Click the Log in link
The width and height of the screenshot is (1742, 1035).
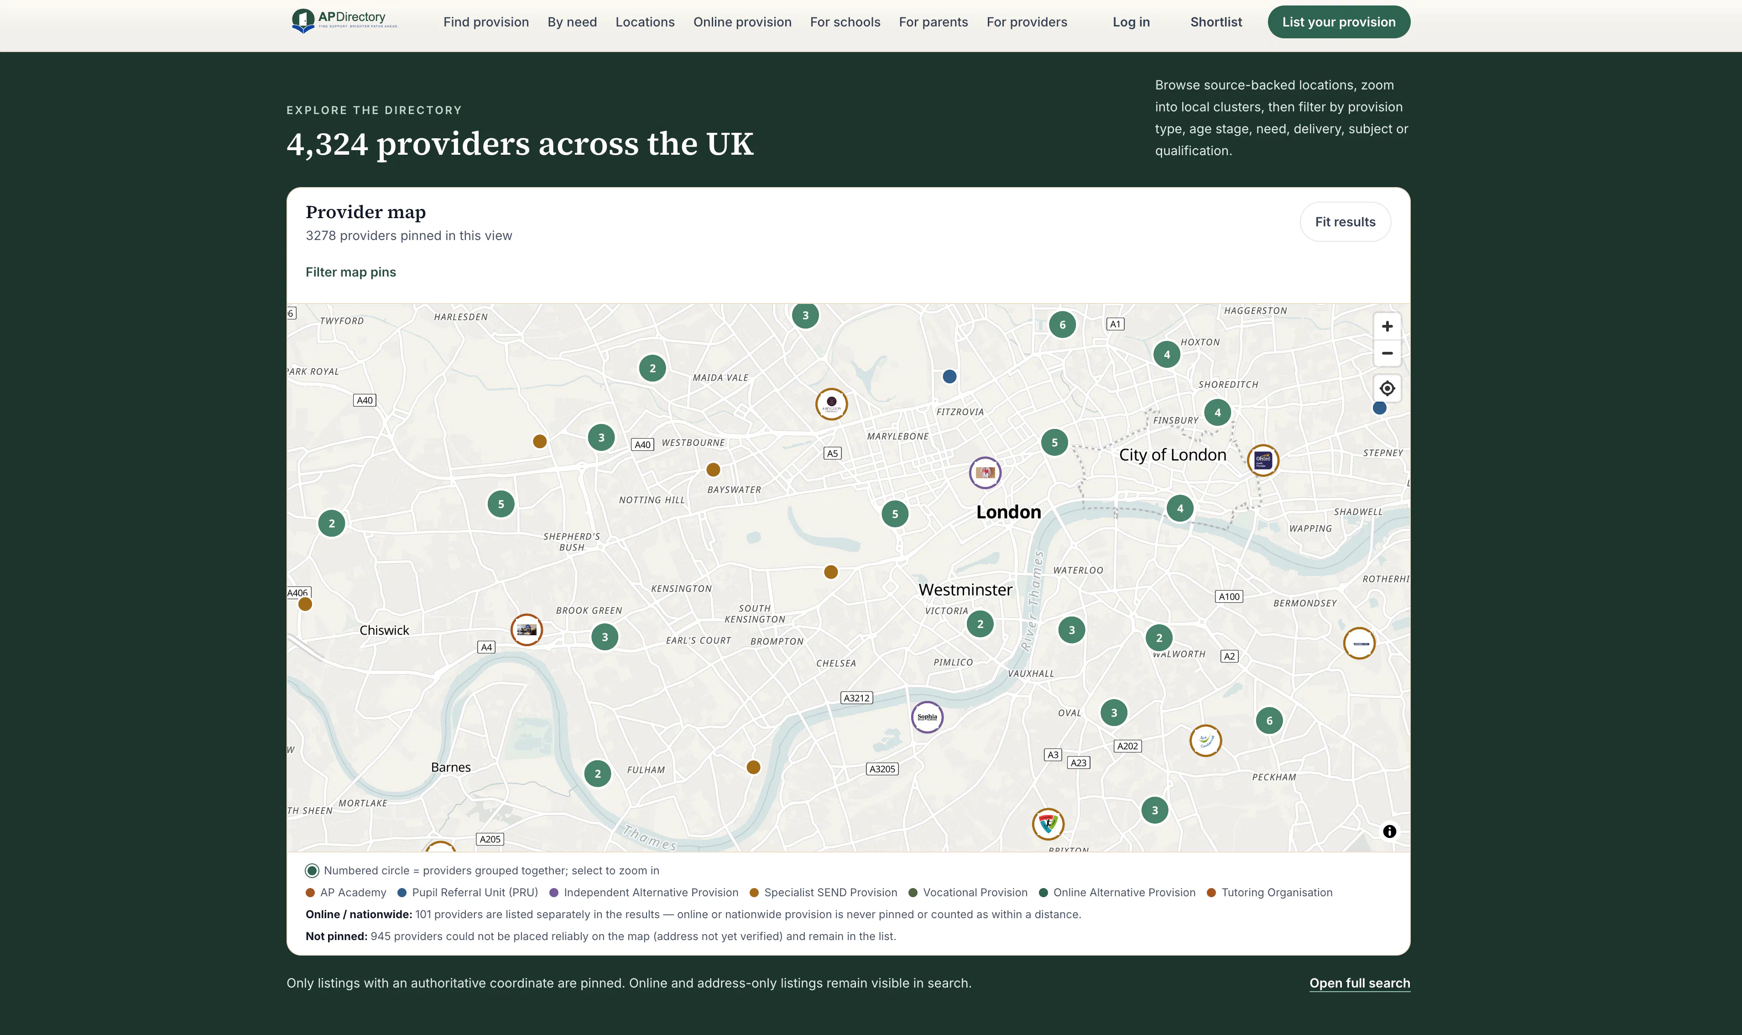click(x=1131, y=21)
